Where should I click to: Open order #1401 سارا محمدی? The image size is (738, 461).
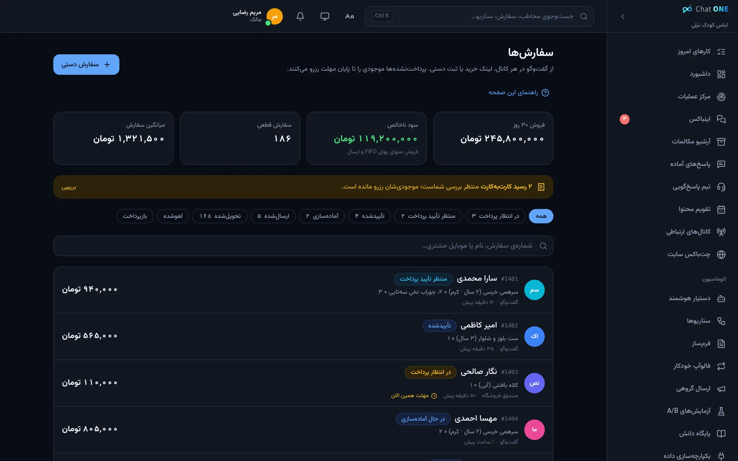303,290
